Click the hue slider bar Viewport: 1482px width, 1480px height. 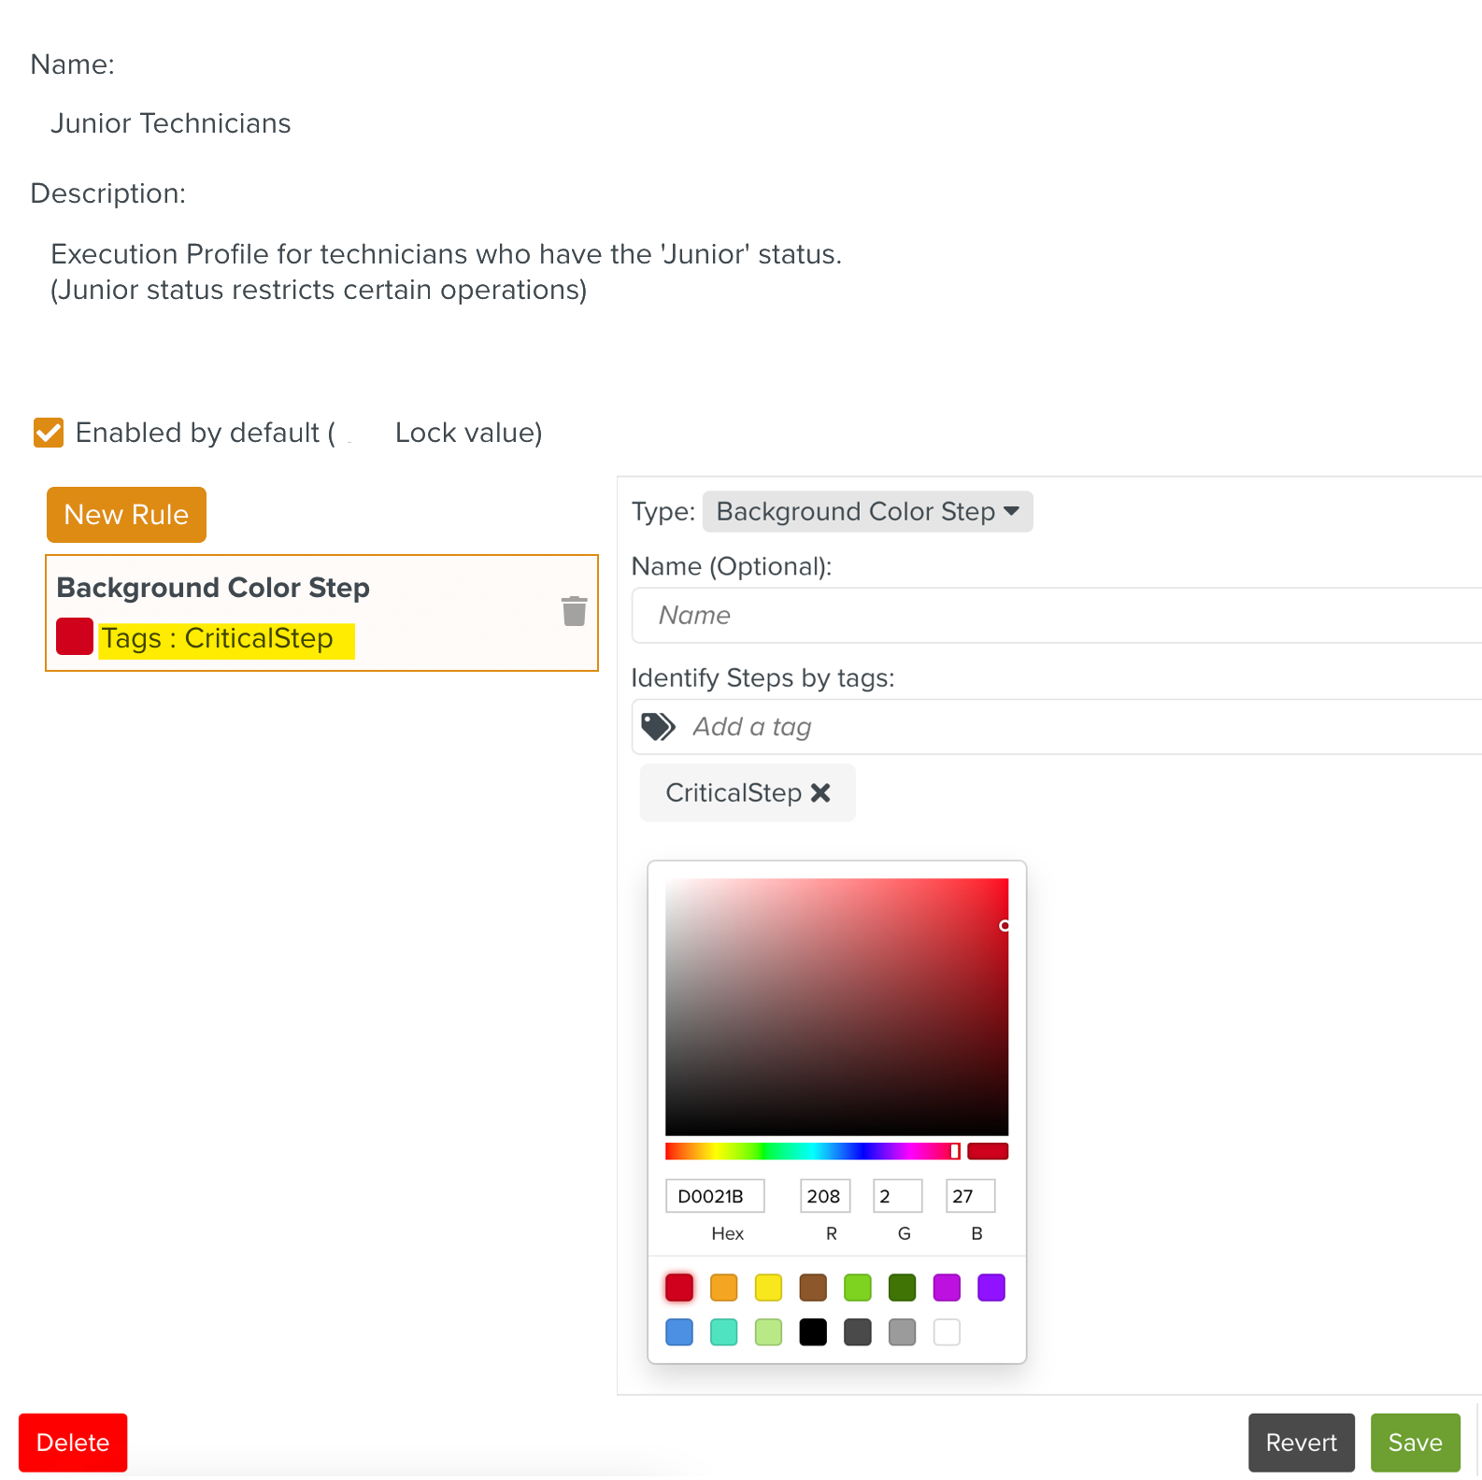tap(812, 1151)
